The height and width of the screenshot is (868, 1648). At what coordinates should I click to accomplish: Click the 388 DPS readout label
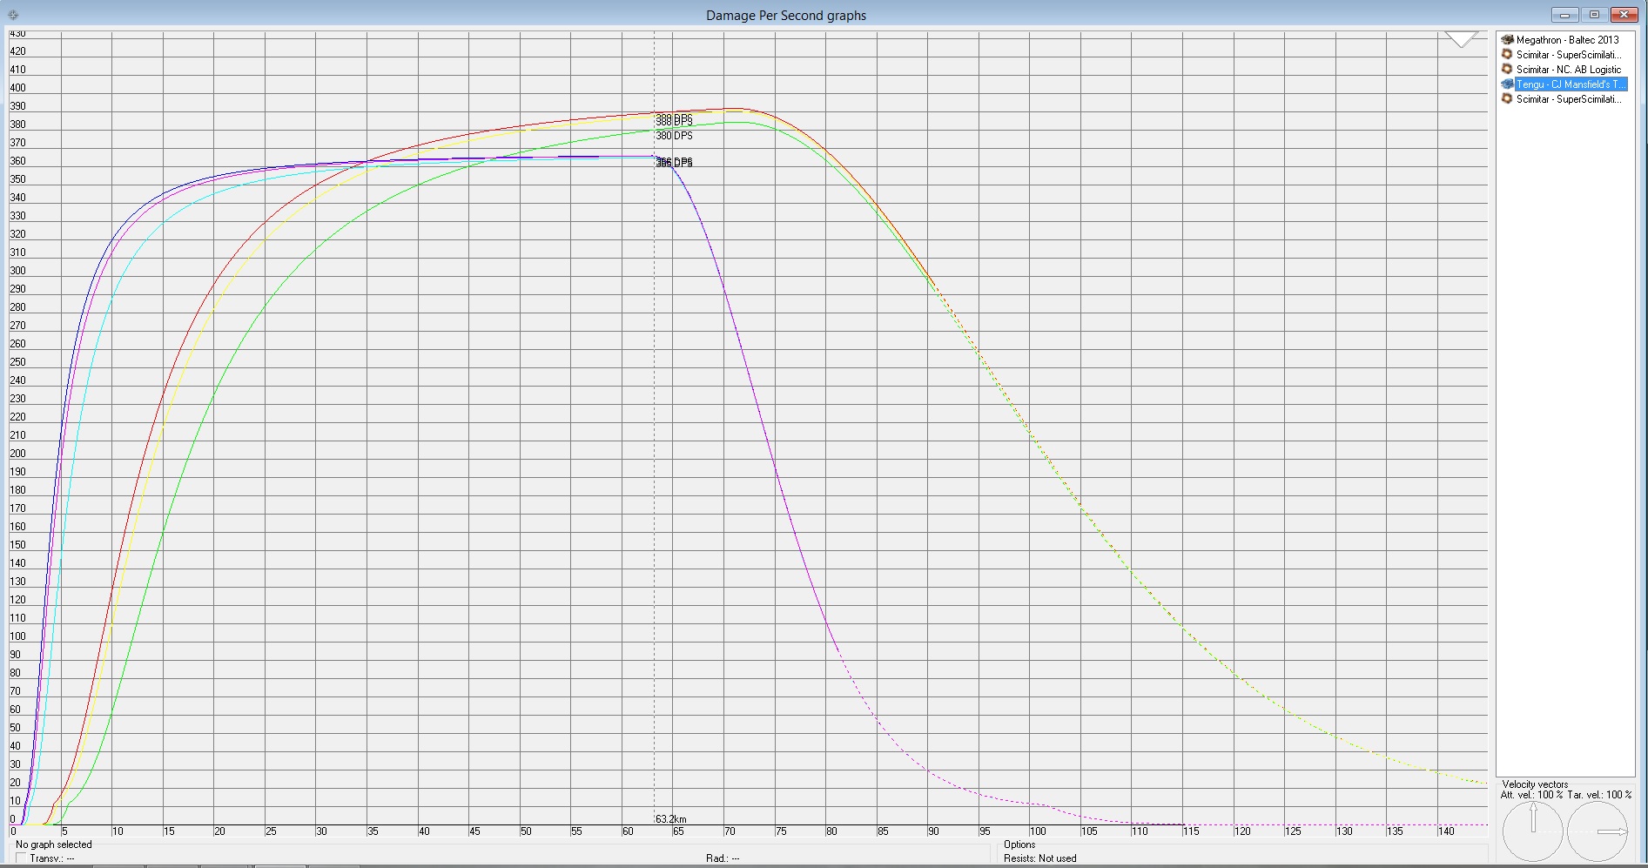coord(674,119)
